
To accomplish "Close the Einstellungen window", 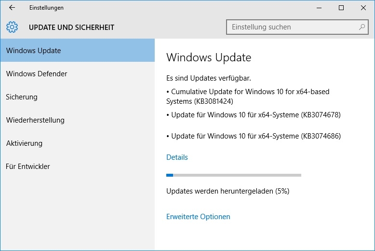I will coord(363,8).
